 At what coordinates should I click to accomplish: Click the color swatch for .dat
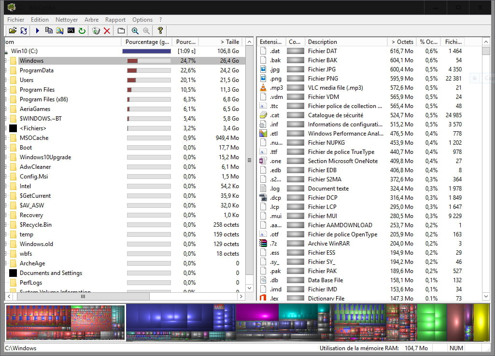[296, 51]
